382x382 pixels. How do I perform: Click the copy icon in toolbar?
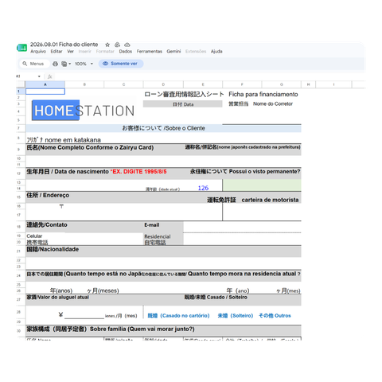point(64,64)
